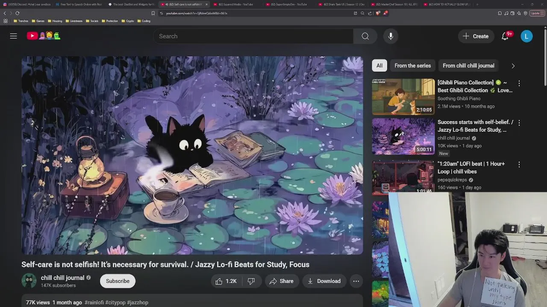Open Success starts with self-belief thumbnail
547x307 pixels.
(403, 136)
